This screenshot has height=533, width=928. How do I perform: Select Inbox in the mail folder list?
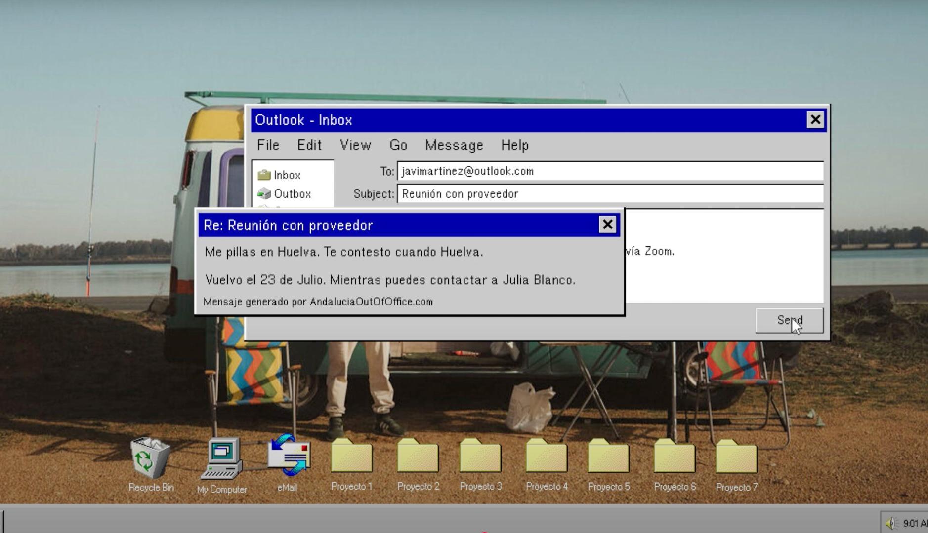[287, 175]
